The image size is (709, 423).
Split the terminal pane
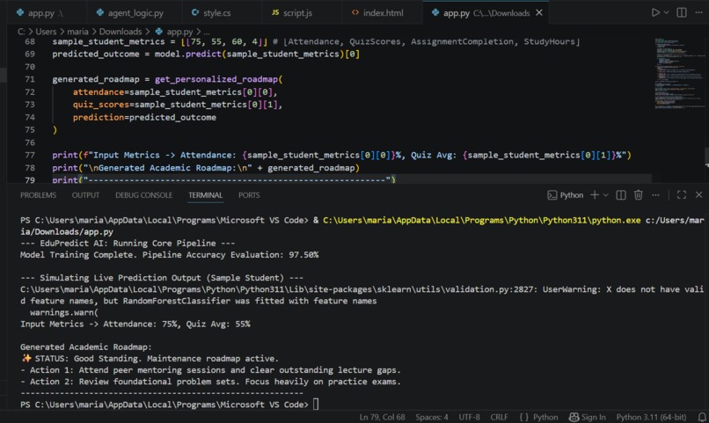point(621,195)
